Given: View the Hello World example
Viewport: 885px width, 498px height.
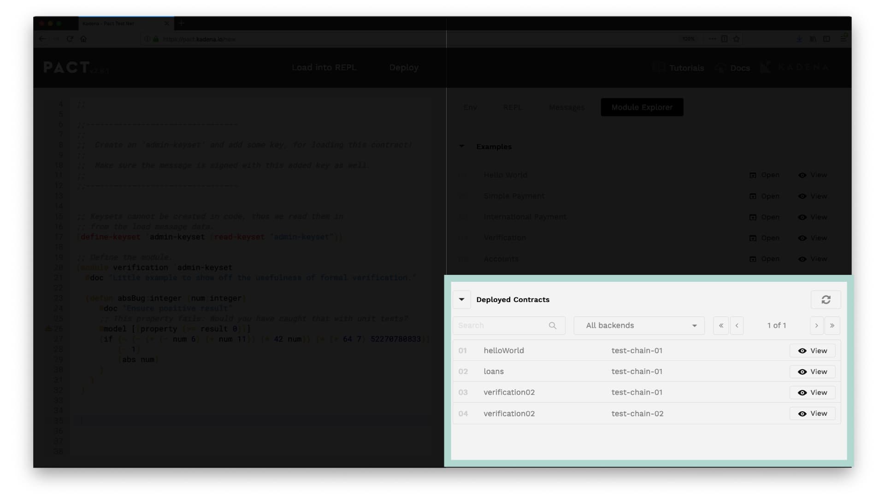Looking at the screenshot, I should pyautogui.click(x=813, y=175).
